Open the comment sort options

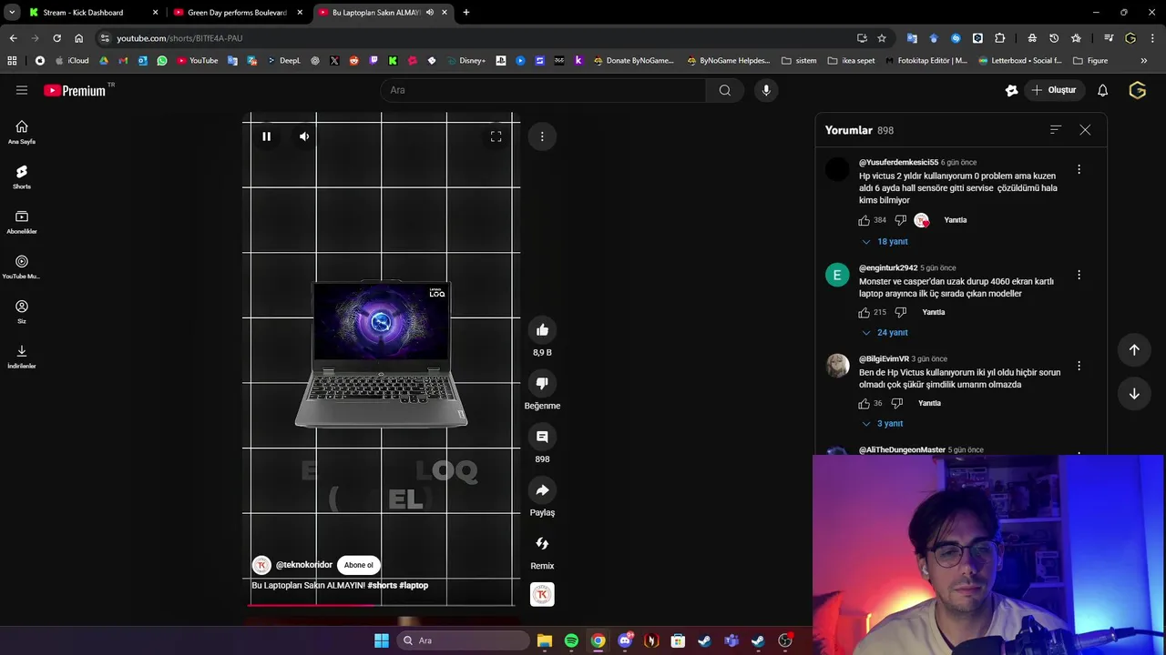(x=1055, y=130)
